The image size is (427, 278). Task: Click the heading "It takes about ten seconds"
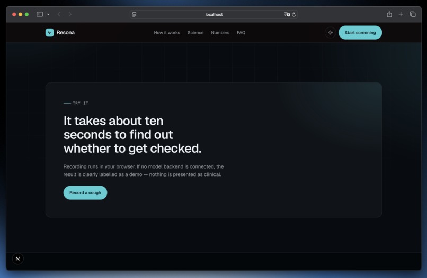coord(132,135)
